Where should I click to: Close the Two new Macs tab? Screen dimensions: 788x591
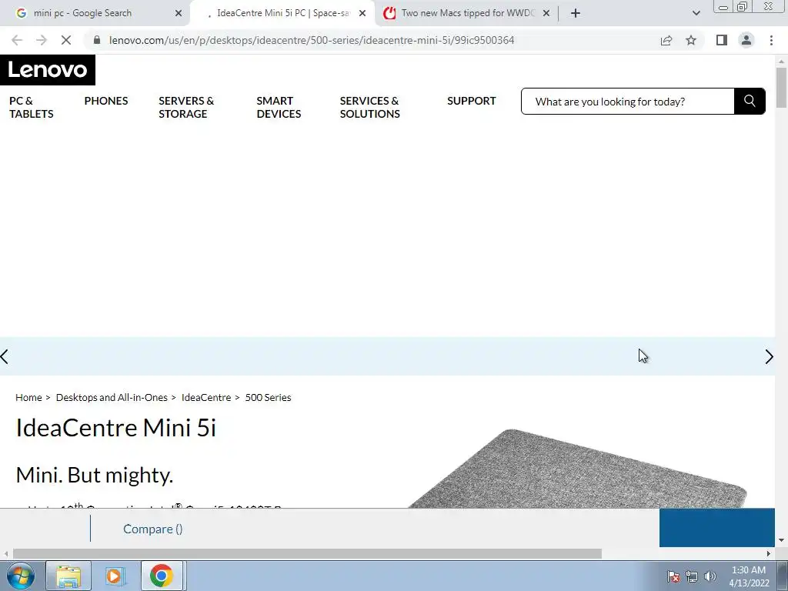tap(546, 13)
